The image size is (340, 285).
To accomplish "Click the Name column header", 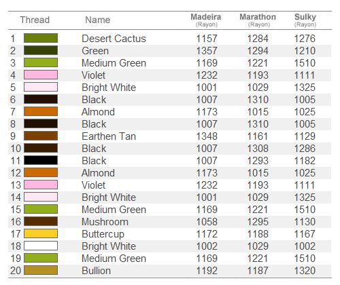I will (x=98, y=20).
